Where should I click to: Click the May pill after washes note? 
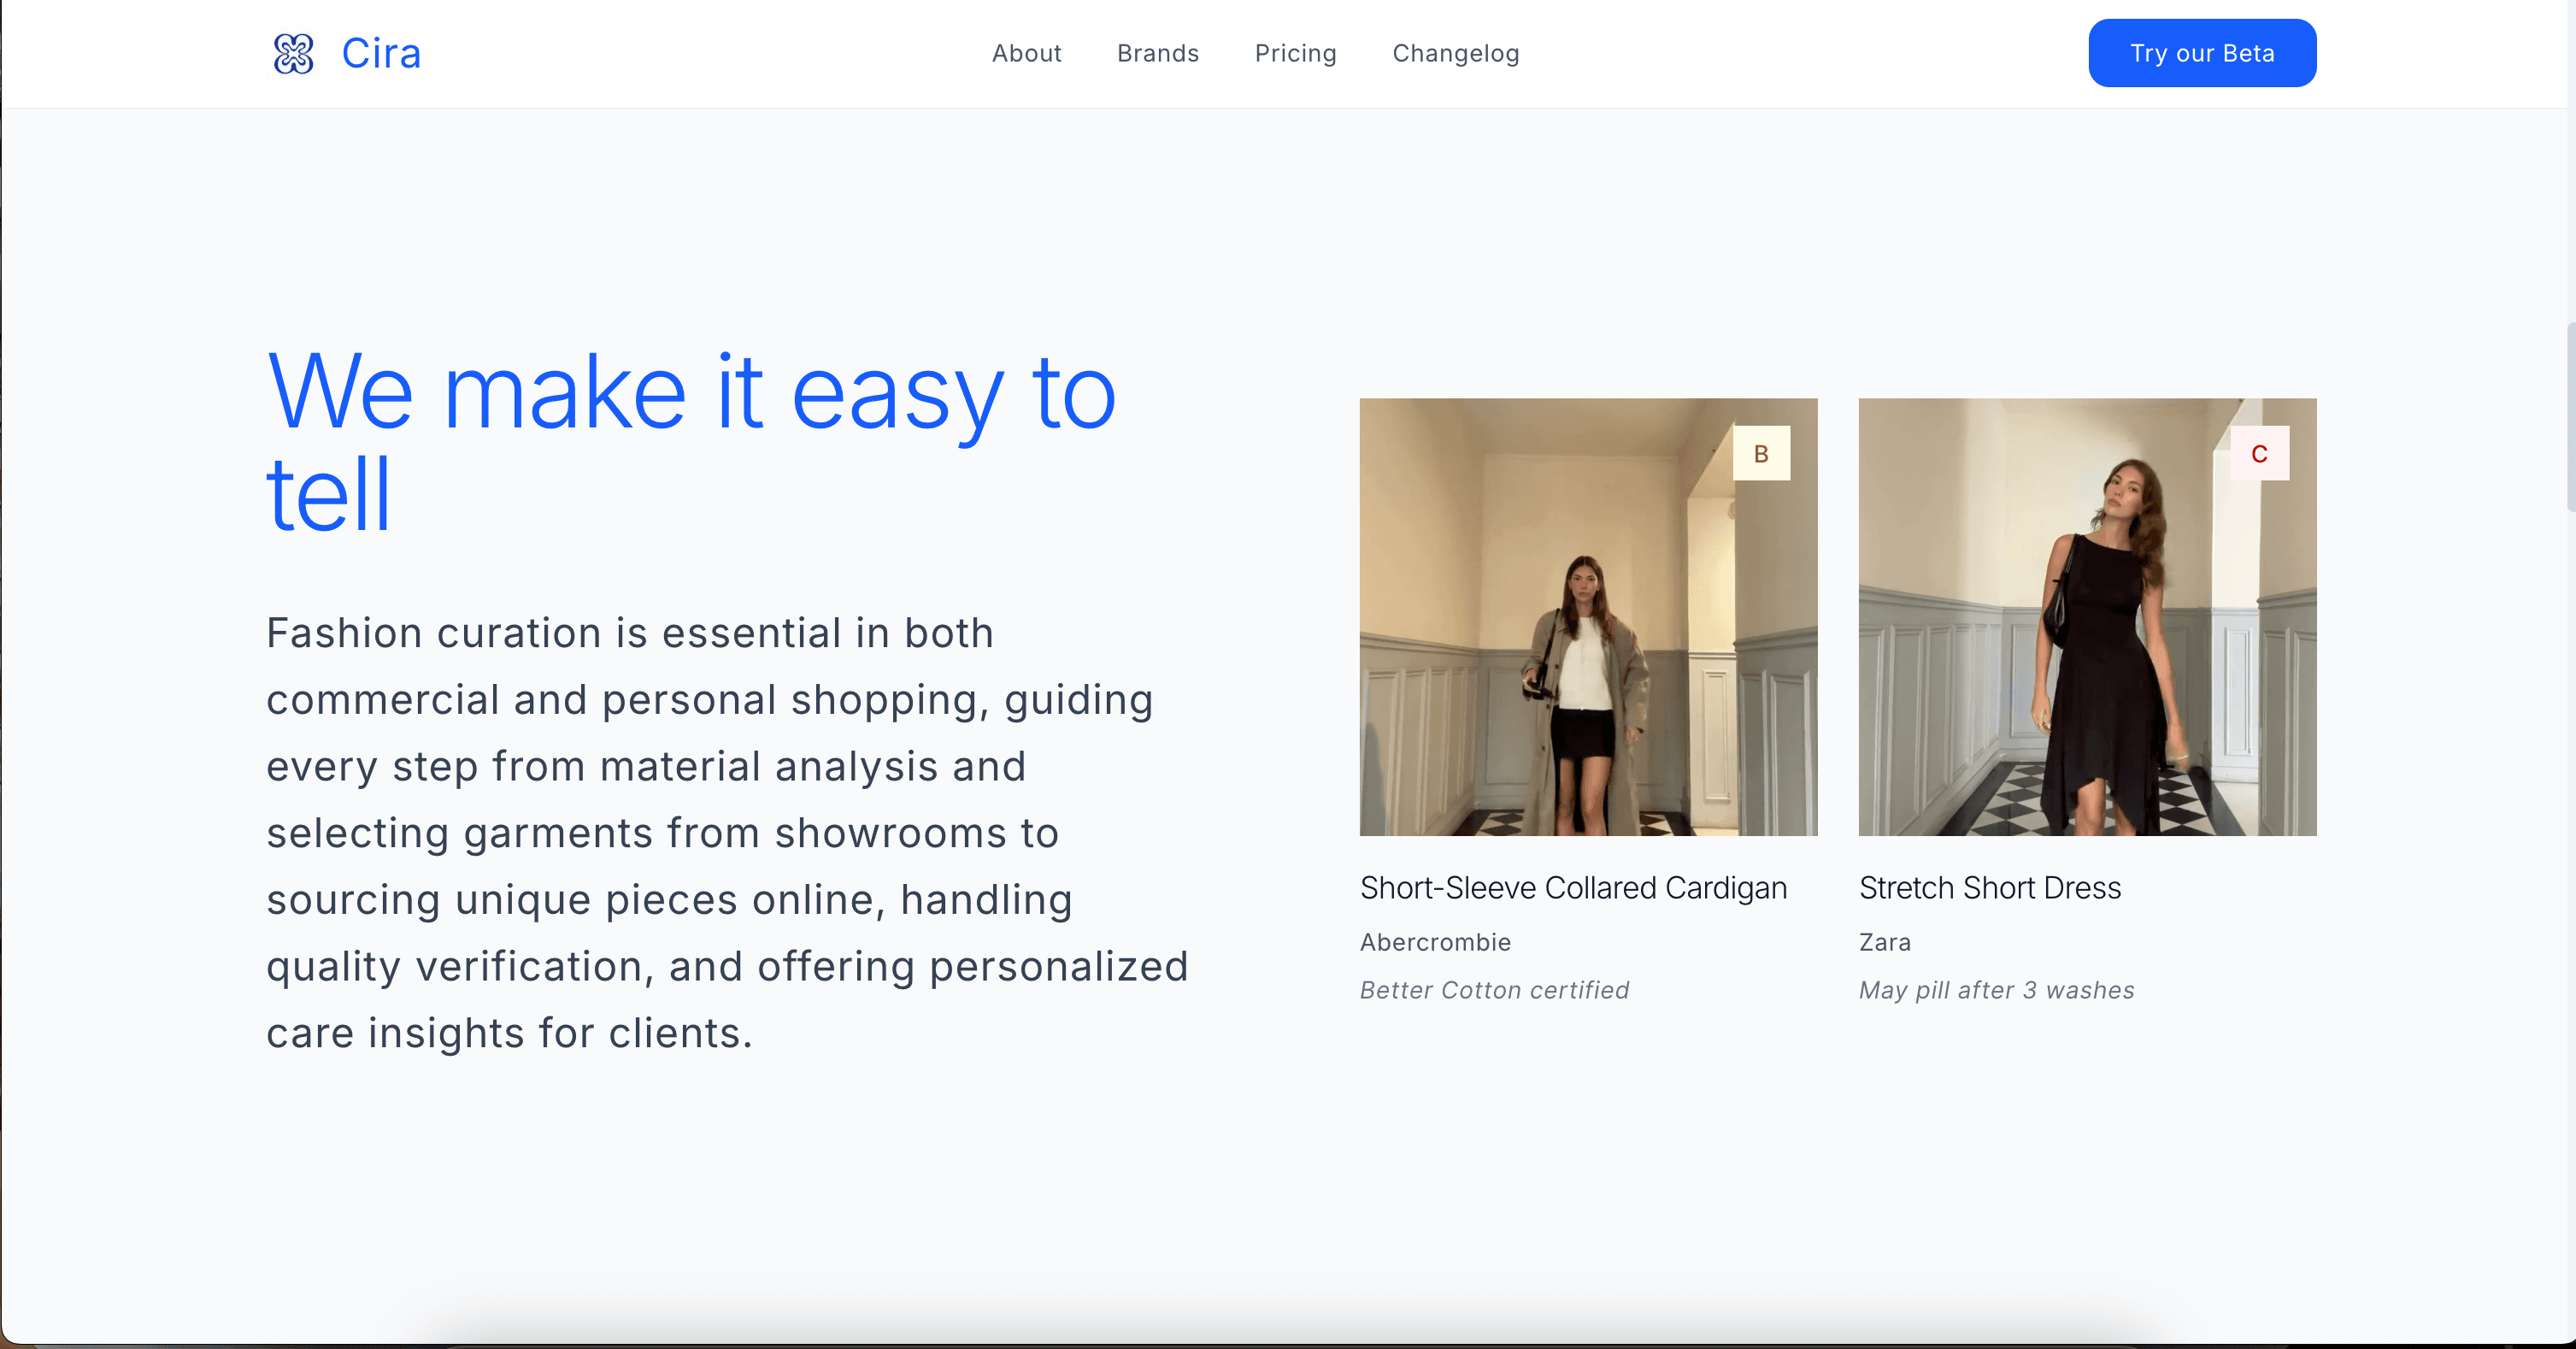pos(1996,990)
